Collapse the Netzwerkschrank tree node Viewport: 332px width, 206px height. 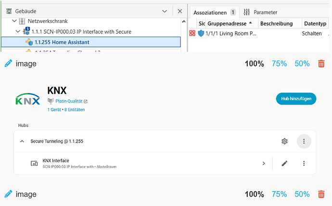click(x=14, y=21)
